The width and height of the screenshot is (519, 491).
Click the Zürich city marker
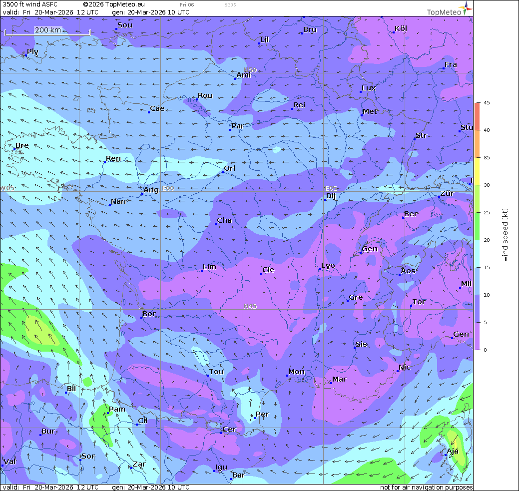click(x=439, y=197)
